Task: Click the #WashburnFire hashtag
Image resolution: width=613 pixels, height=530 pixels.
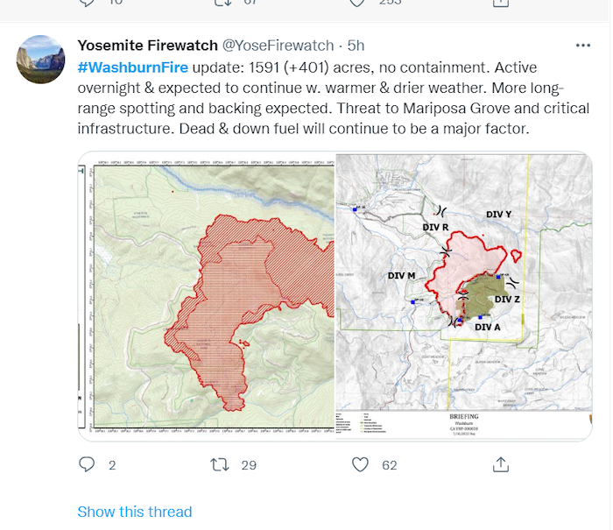Action: tap(133, 67)
